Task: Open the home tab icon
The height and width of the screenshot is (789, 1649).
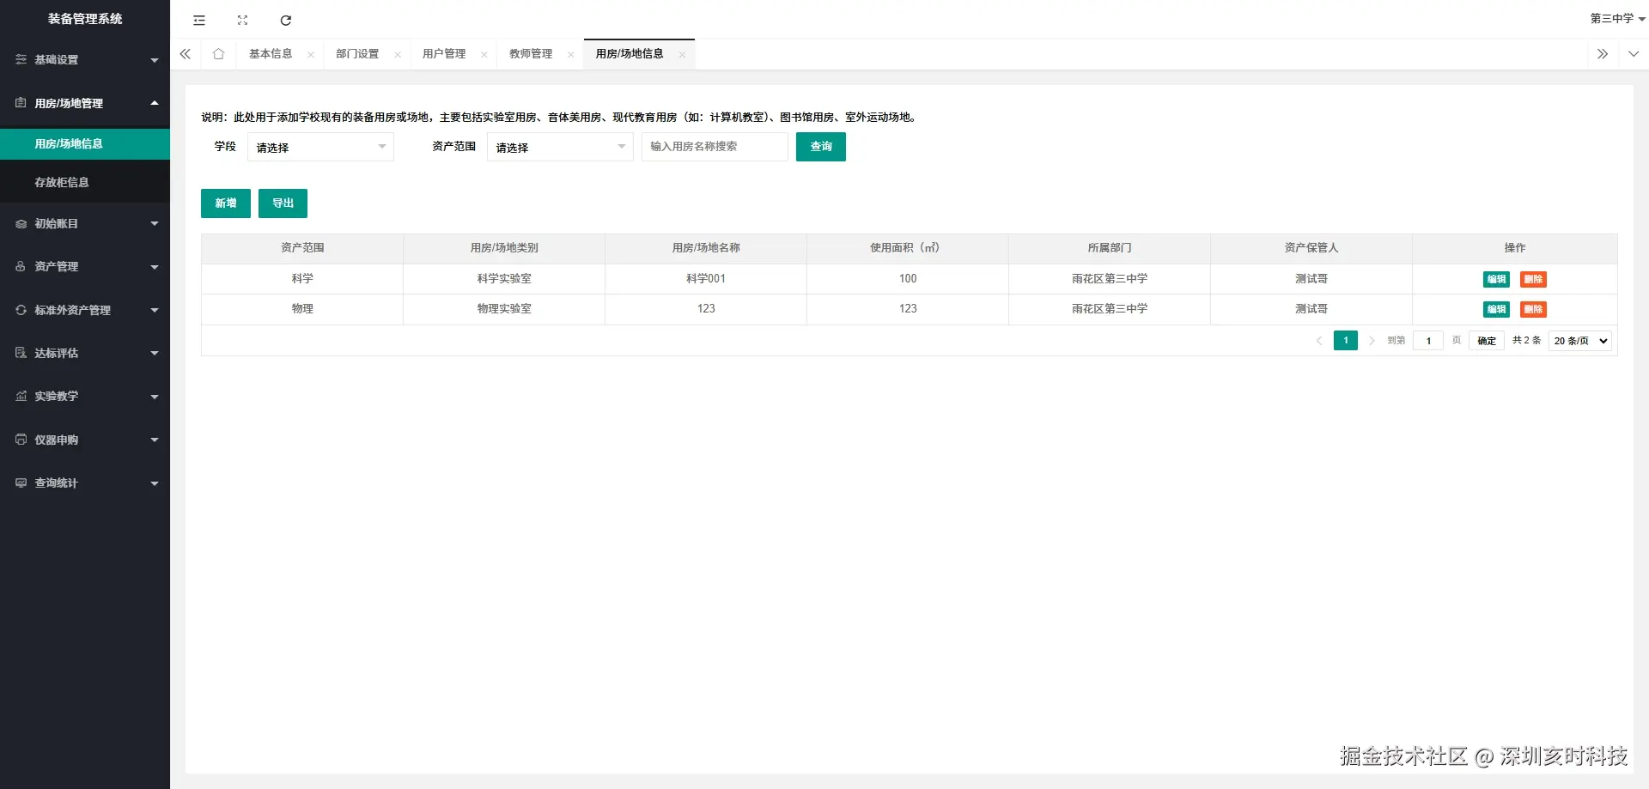Action: pyautogui.click(x=219, y=53)
